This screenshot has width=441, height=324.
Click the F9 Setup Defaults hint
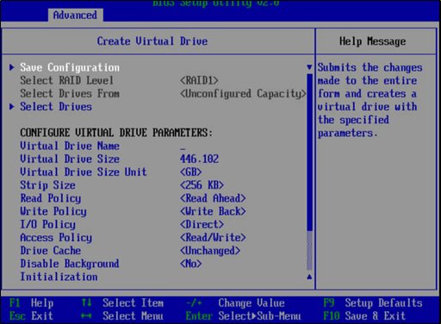click(373, 303)
